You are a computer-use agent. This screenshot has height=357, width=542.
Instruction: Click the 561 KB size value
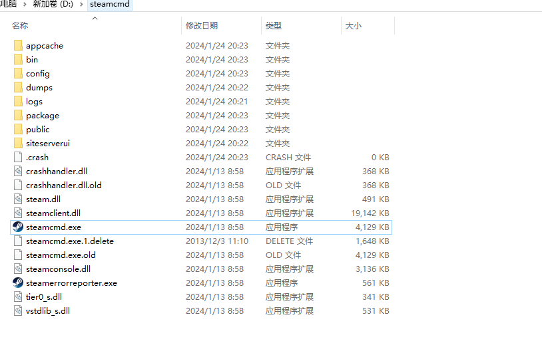[x=376, y=283]
